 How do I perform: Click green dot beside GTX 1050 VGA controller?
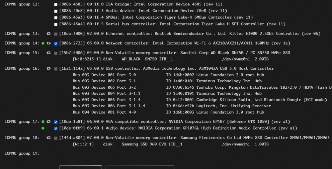[43, 122]
